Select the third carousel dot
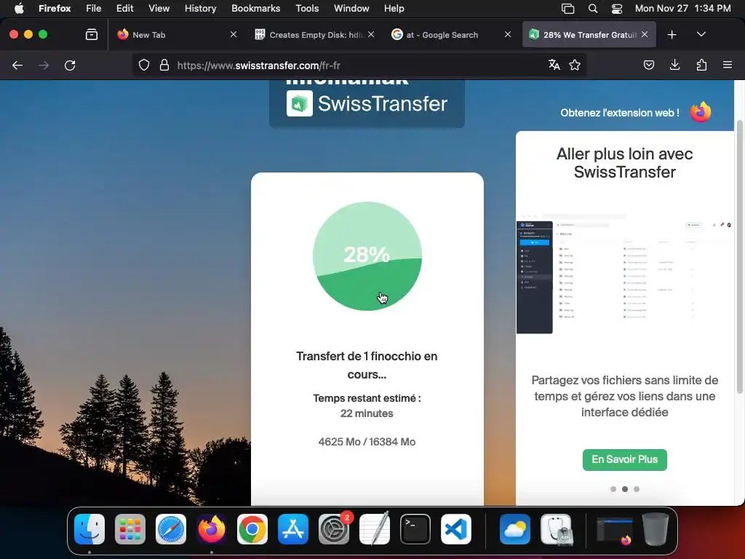 tap(637, 488)
